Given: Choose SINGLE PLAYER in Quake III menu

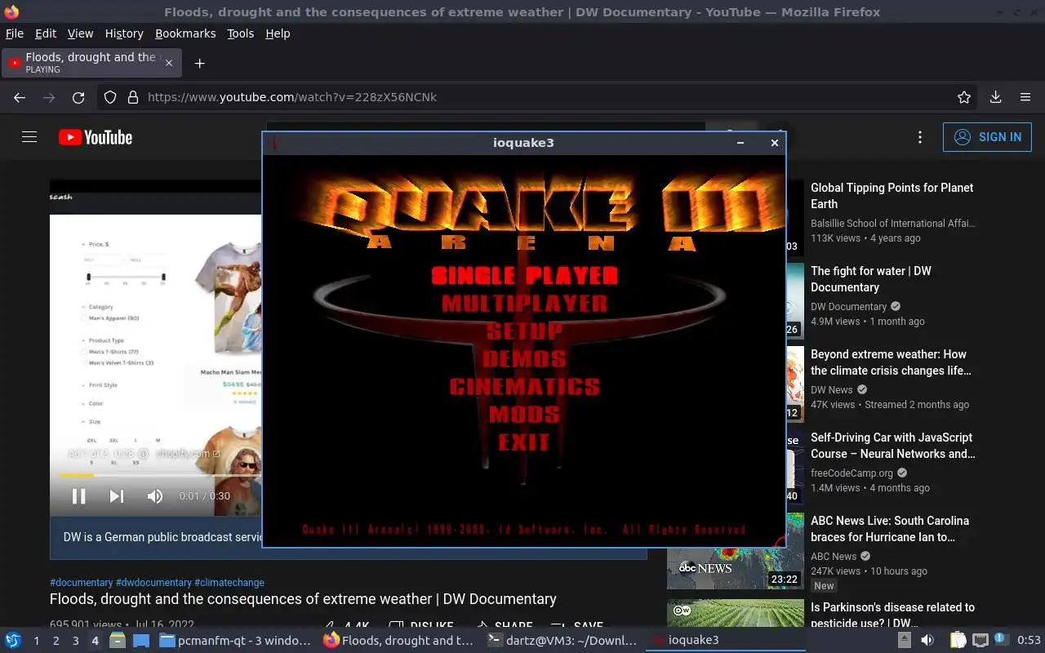Looking at the screenshot, I should (524, 275).
